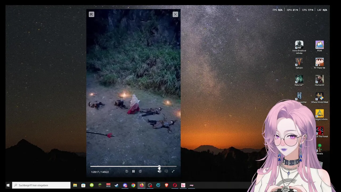
Task: Pause the playing video
Action: pos(133,171)
